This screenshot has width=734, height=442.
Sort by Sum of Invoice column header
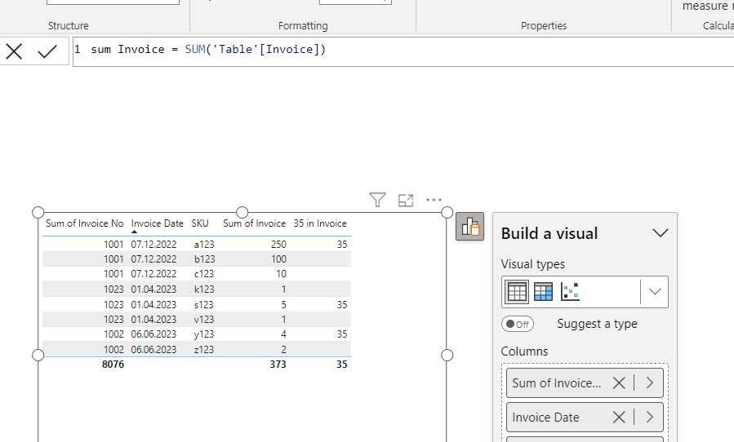(x=254, y=223)
